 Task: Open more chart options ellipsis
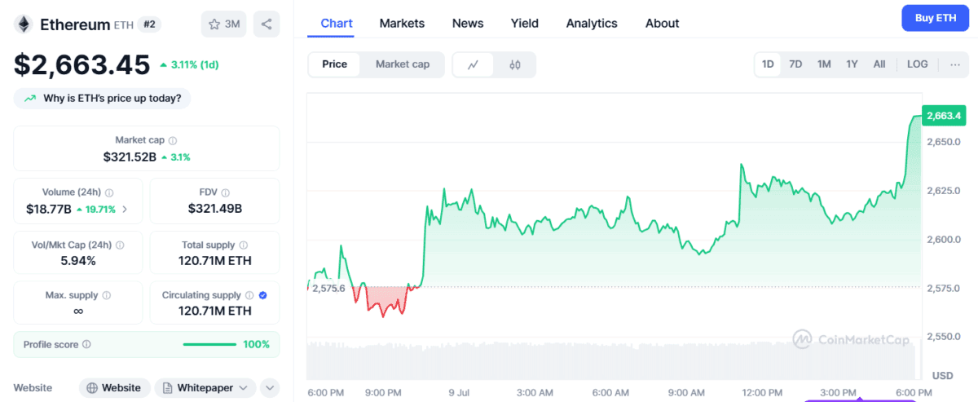(x=955, y=64)
